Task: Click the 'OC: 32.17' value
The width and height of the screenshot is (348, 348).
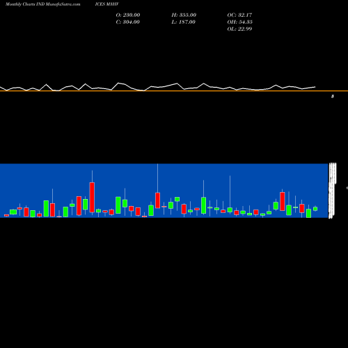Action: coord(239,15)
